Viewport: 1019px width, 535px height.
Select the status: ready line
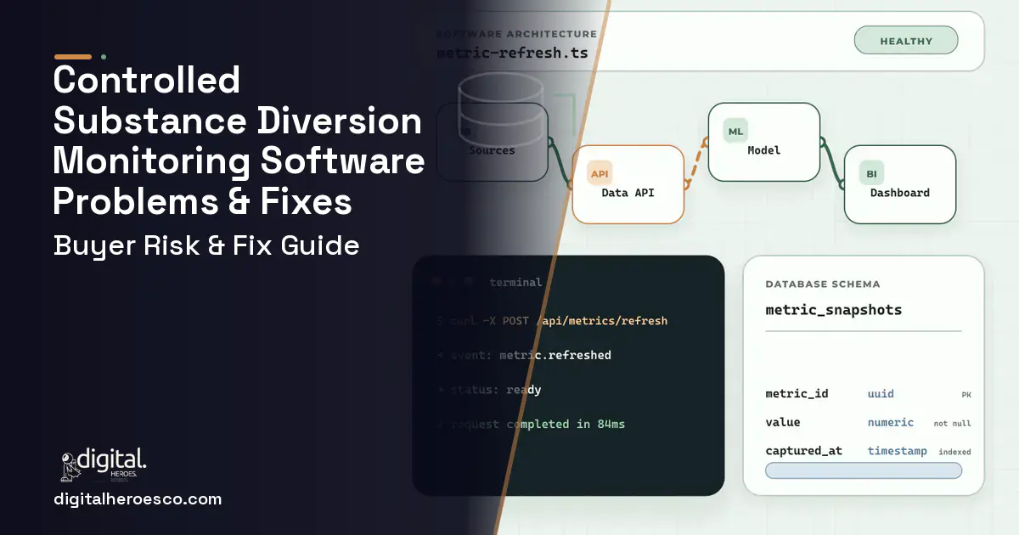(488, 390)
